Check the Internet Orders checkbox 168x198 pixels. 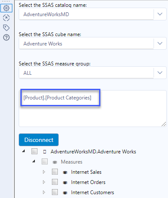55,182
